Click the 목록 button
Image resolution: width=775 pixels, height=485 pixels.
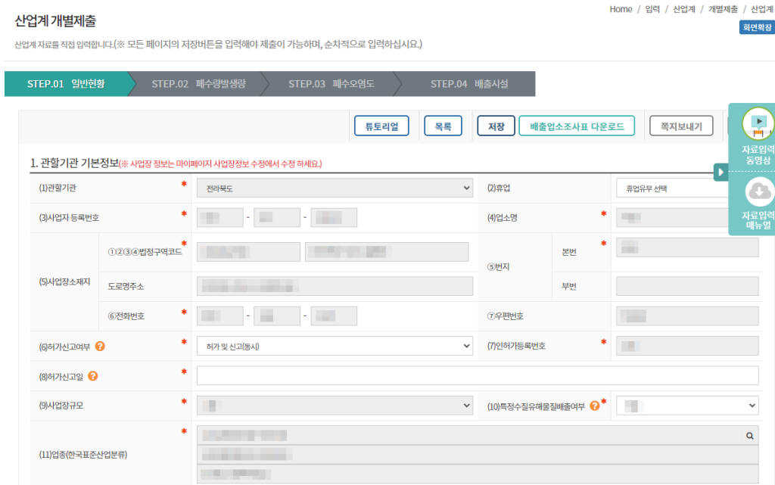coord(443,126)
